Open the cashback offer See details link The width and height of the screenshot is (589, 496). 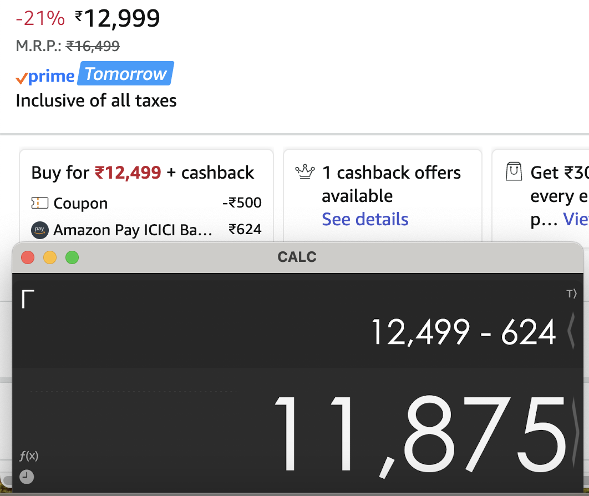point(365,219)
